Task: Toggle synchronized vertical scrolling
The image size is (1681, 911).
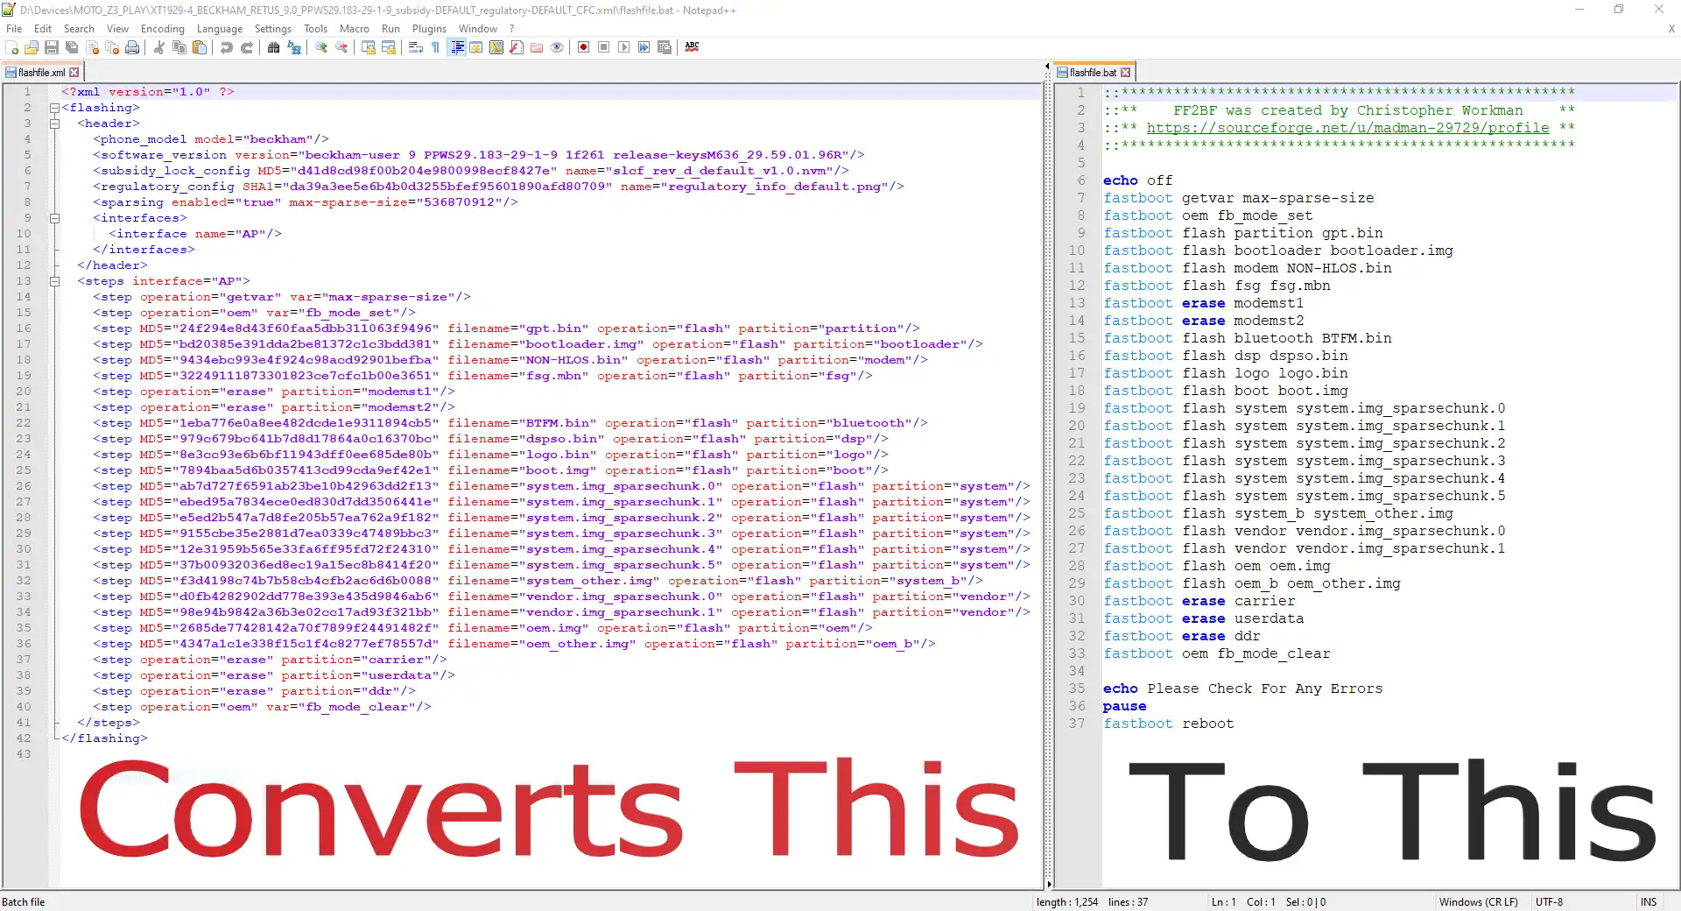Action: click(369, 47)
